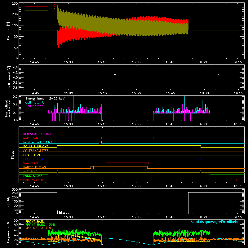This screenshot has width=248, height=248.
Task: Click the ECLIPSE_FLAG label
Action: 34,159
